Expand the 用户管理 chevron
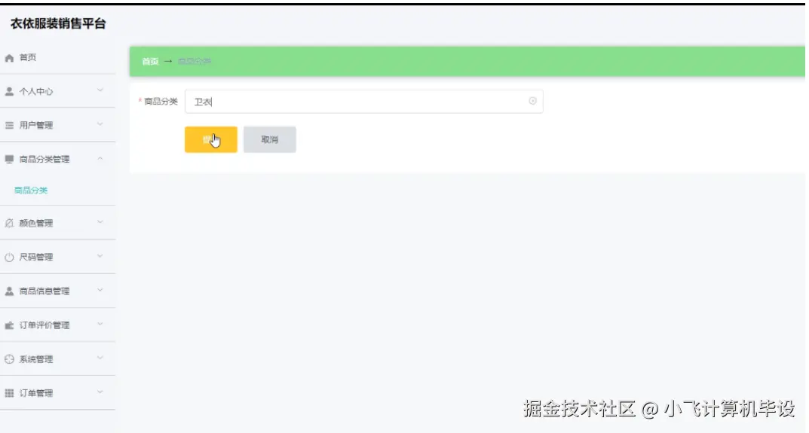809x433 pixels. 100,124
